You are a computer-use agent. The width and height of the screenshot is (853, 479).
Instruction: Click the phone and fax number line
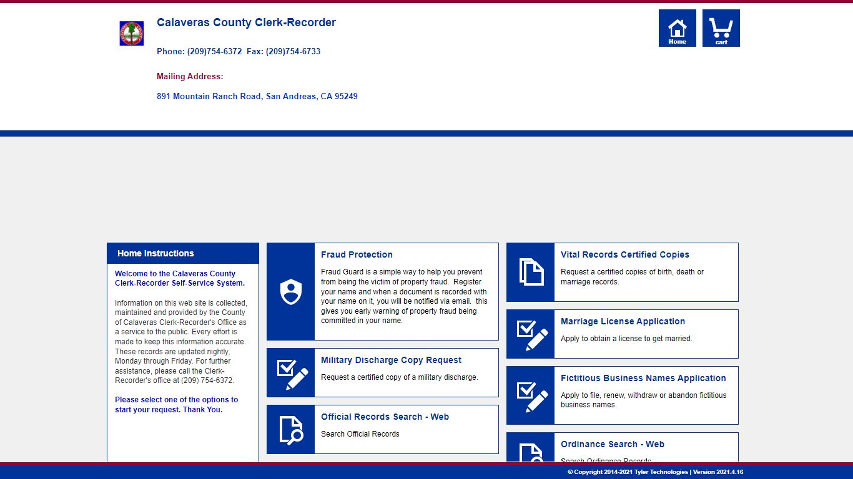(239, 51)
